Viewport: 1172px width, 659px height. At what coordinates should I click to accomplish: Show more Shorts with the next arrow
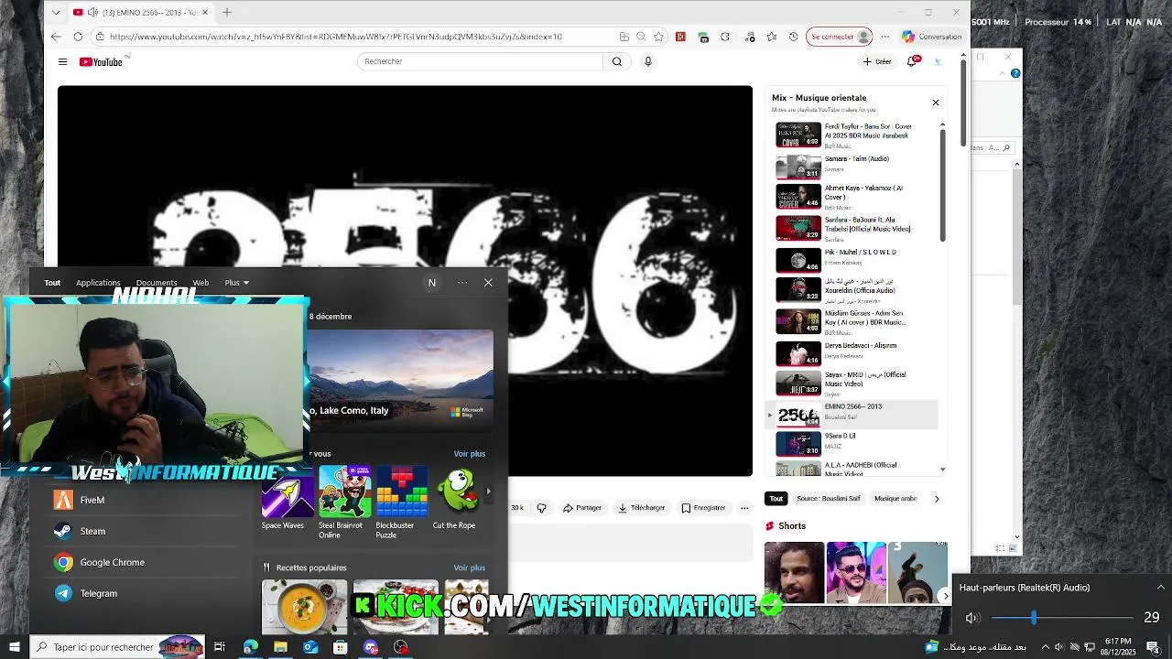(x=946, y=596)
